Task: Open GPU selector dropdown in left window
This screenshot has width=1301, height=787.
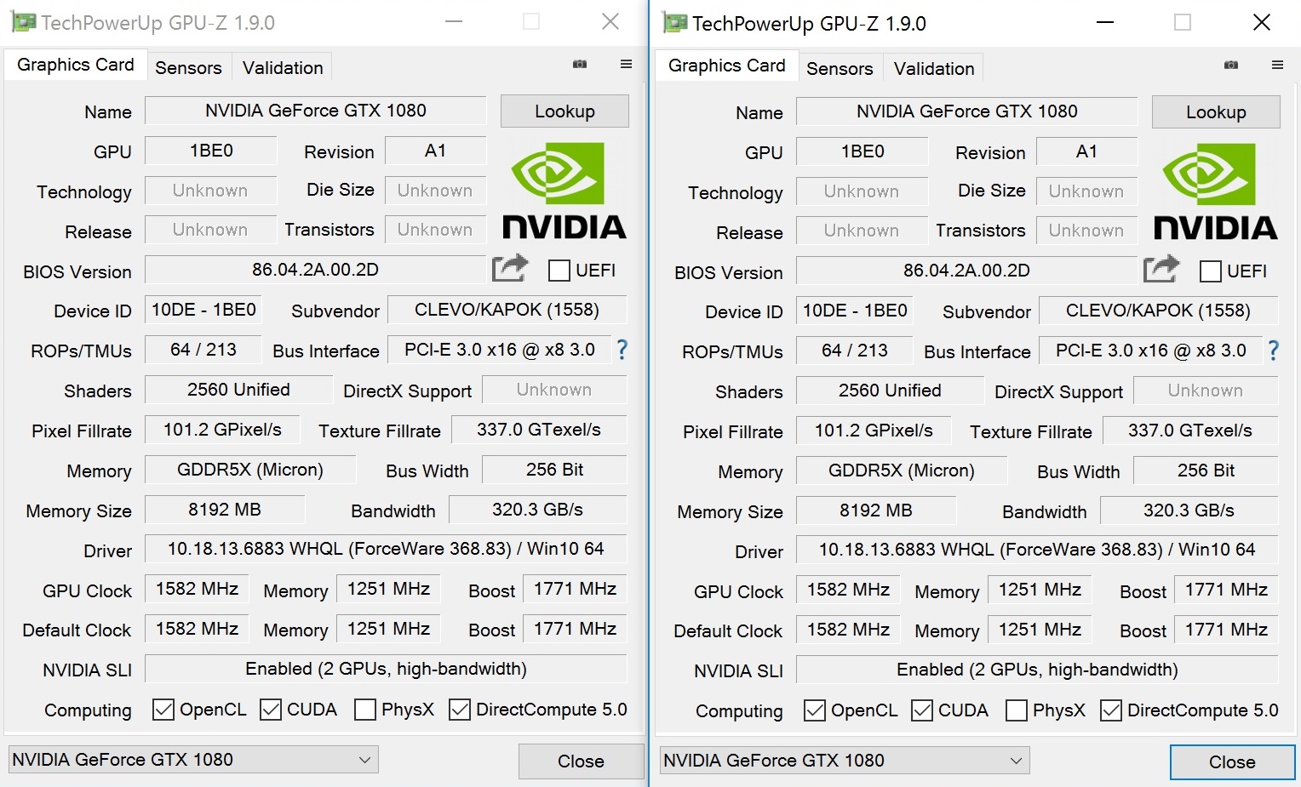Action: click(x=193, y=760)
